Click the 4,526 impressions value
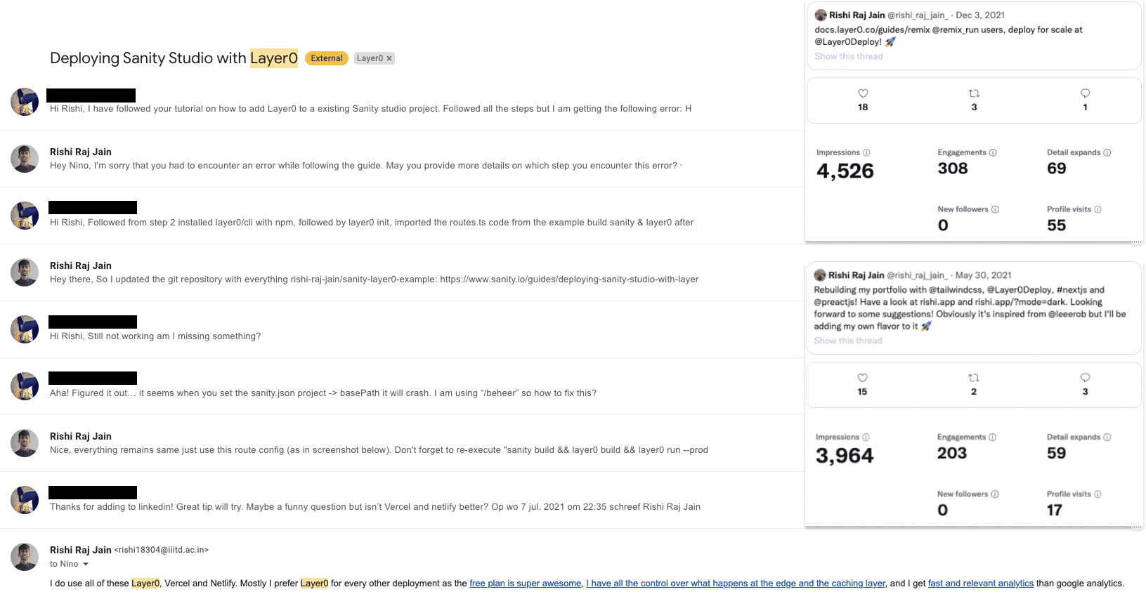Viewport: 1146px width, 599px height. (x=845, y=171)
